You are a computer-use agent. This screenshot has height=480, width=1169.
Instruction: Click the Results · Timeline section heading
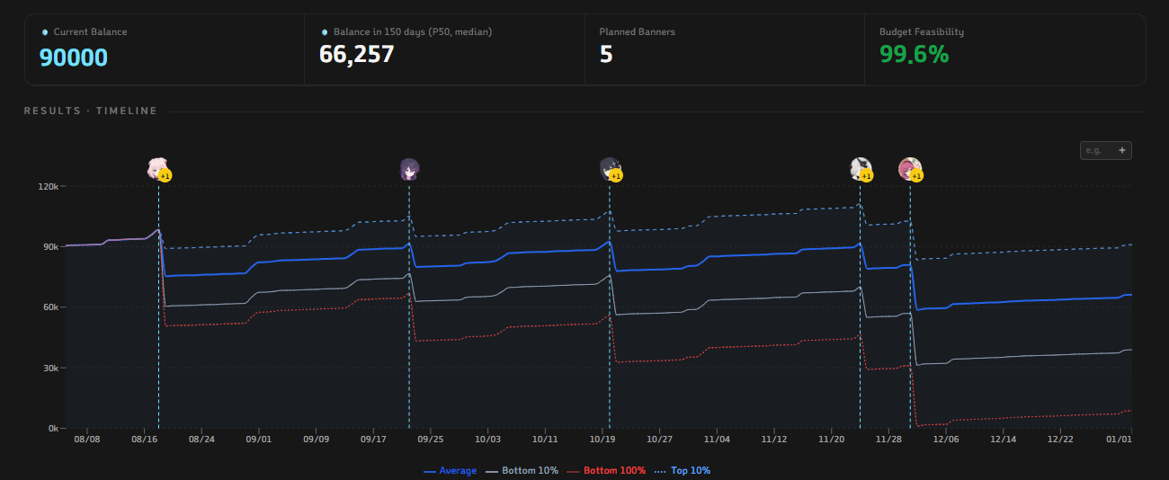click(91, 111)
